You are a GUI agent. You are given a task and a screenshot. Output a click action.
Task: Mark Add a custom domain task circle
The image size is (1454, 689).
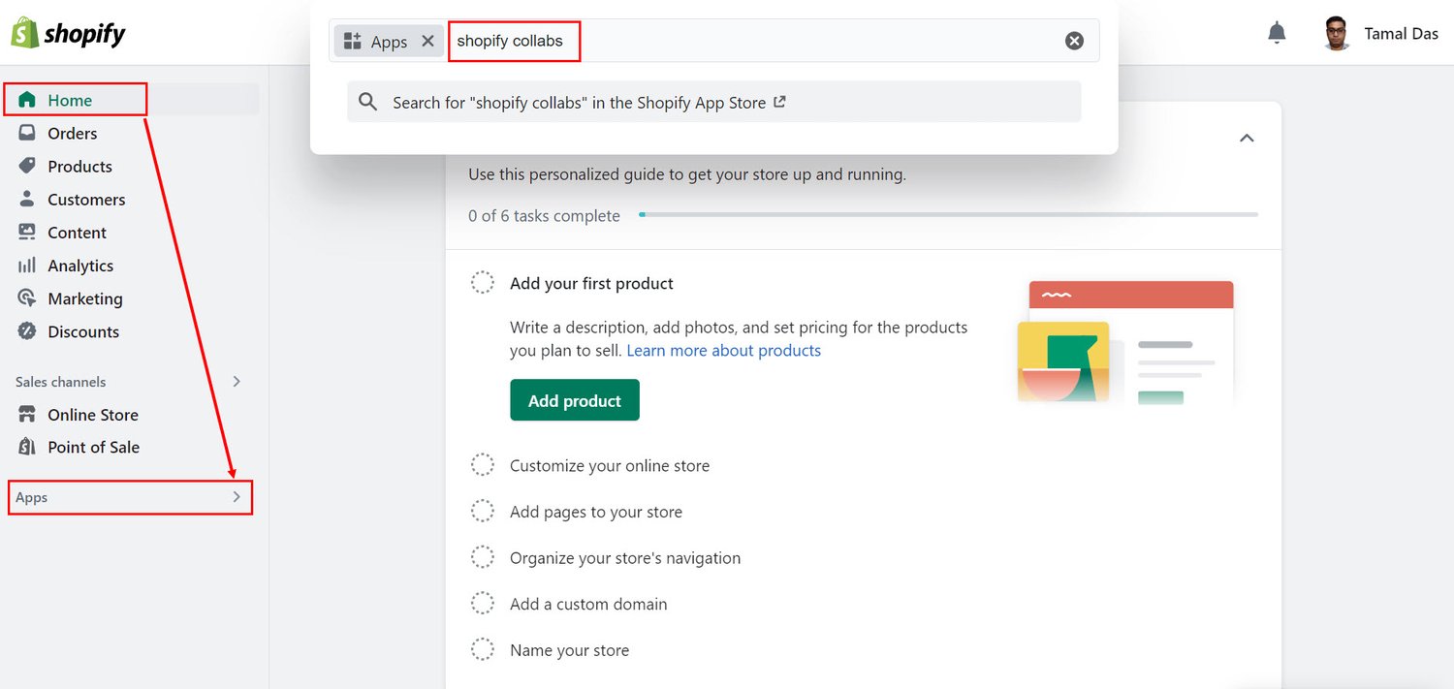point(483,604)
